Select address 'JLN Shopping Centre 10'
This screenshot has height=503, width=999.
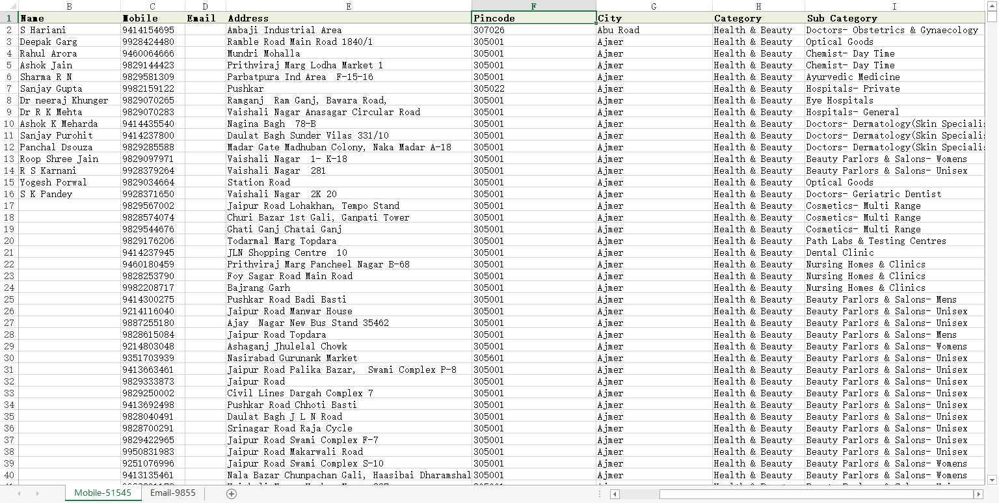(x=349, y=252)
